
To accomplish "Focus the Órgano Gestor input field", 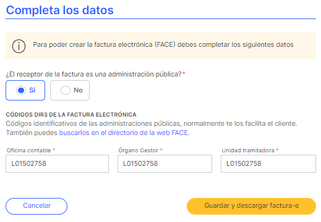I will point(165,163).
